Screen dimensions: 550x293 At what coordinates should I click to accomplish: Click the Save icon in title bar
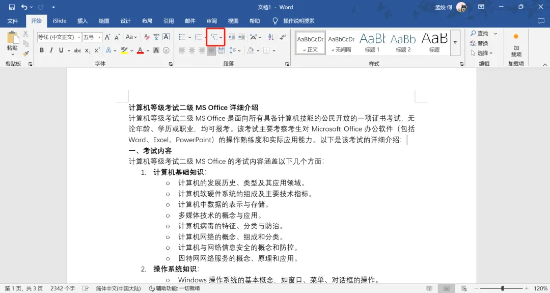coord(12,7)
